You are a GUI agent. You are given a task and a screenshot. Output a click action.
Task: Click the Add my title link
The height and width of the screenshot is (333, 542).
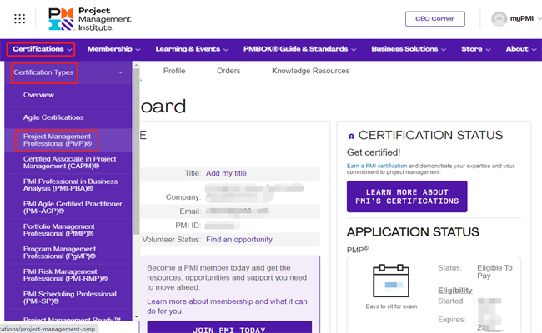[226, 173]
